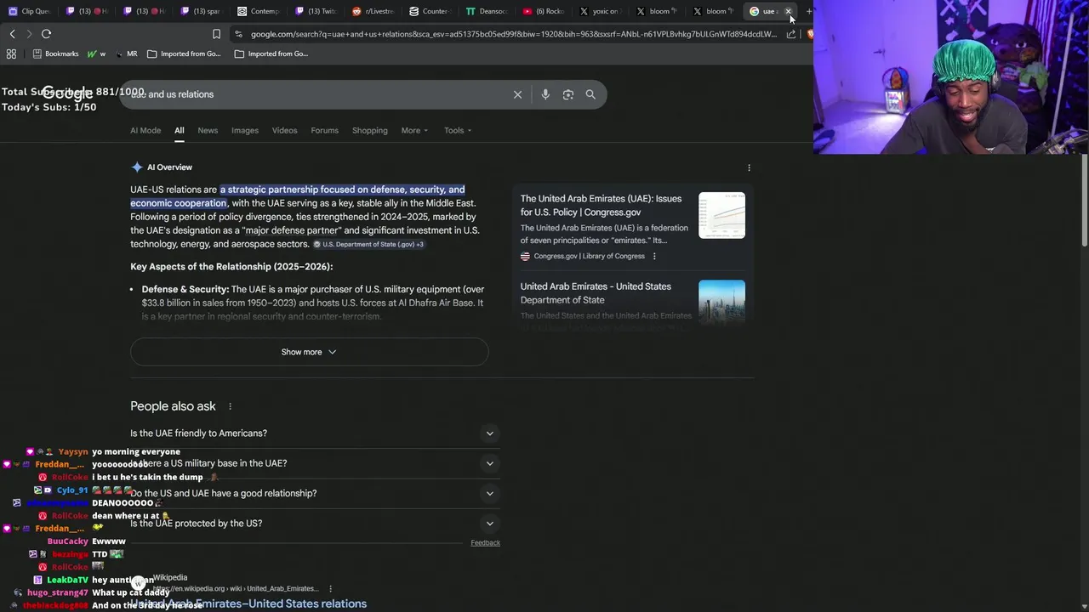This screenshot has width=1089, height=612.
Task: Open 'United Arab Emirates - United States Department of State' link
Action: pos(596,293)
